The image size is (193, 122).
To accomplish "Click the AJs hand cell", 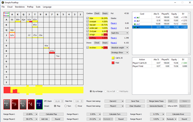I will click(29, 20).
